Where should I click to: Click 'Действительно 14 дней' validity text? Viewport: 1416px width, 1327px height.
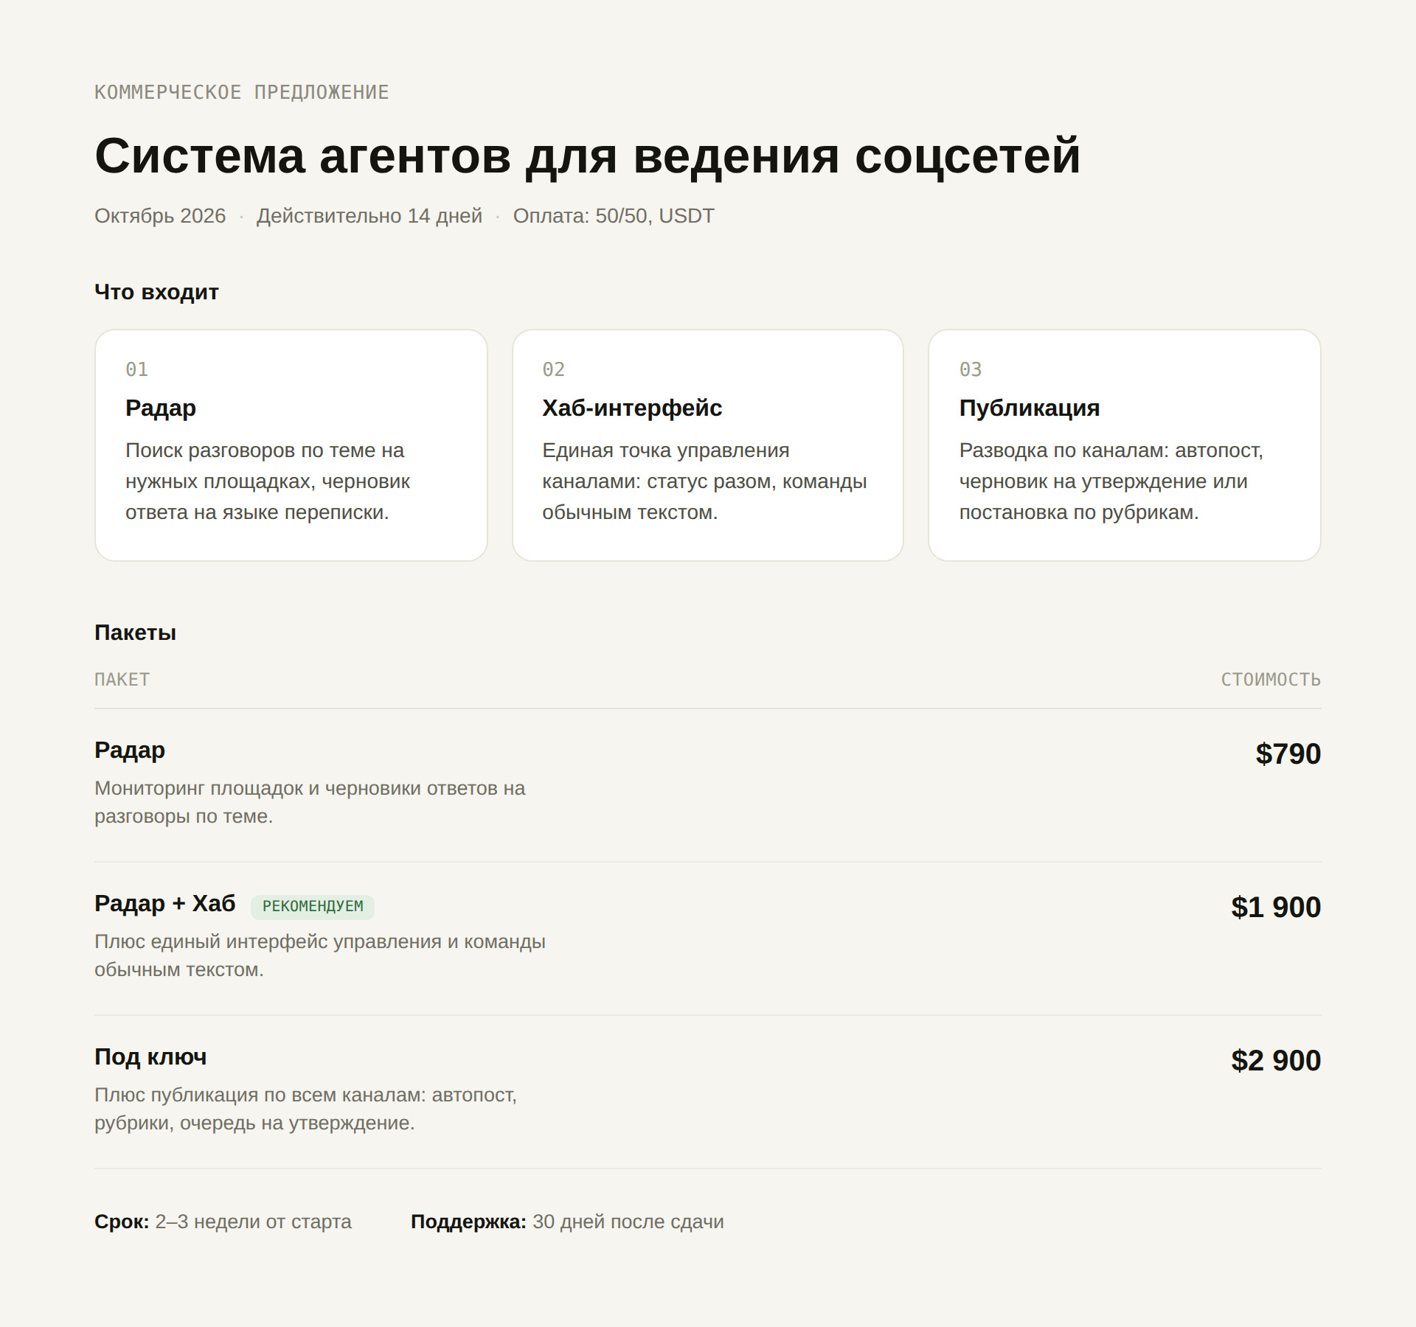click(x=369, y=216)
